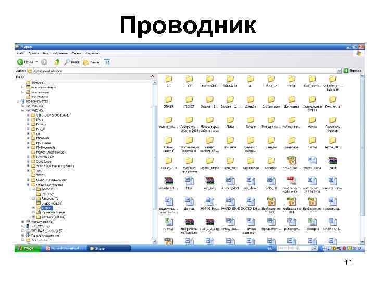Open the Back button history arrow
This screenshot has height=281, width=375.
(36, 62)
